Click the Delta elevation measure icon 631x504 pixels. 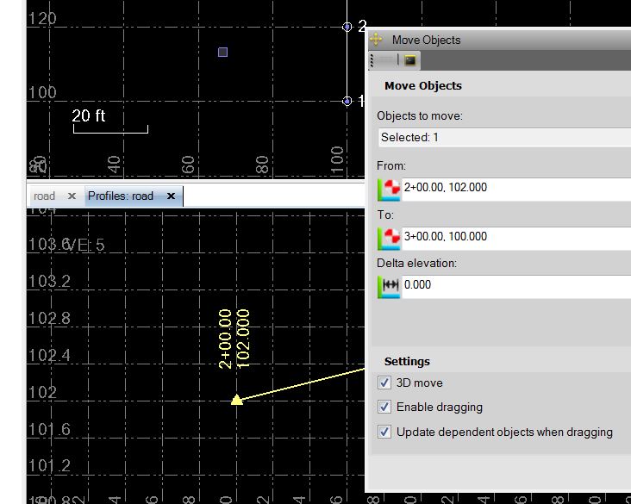pyautogui.click(x=389, y=287)
